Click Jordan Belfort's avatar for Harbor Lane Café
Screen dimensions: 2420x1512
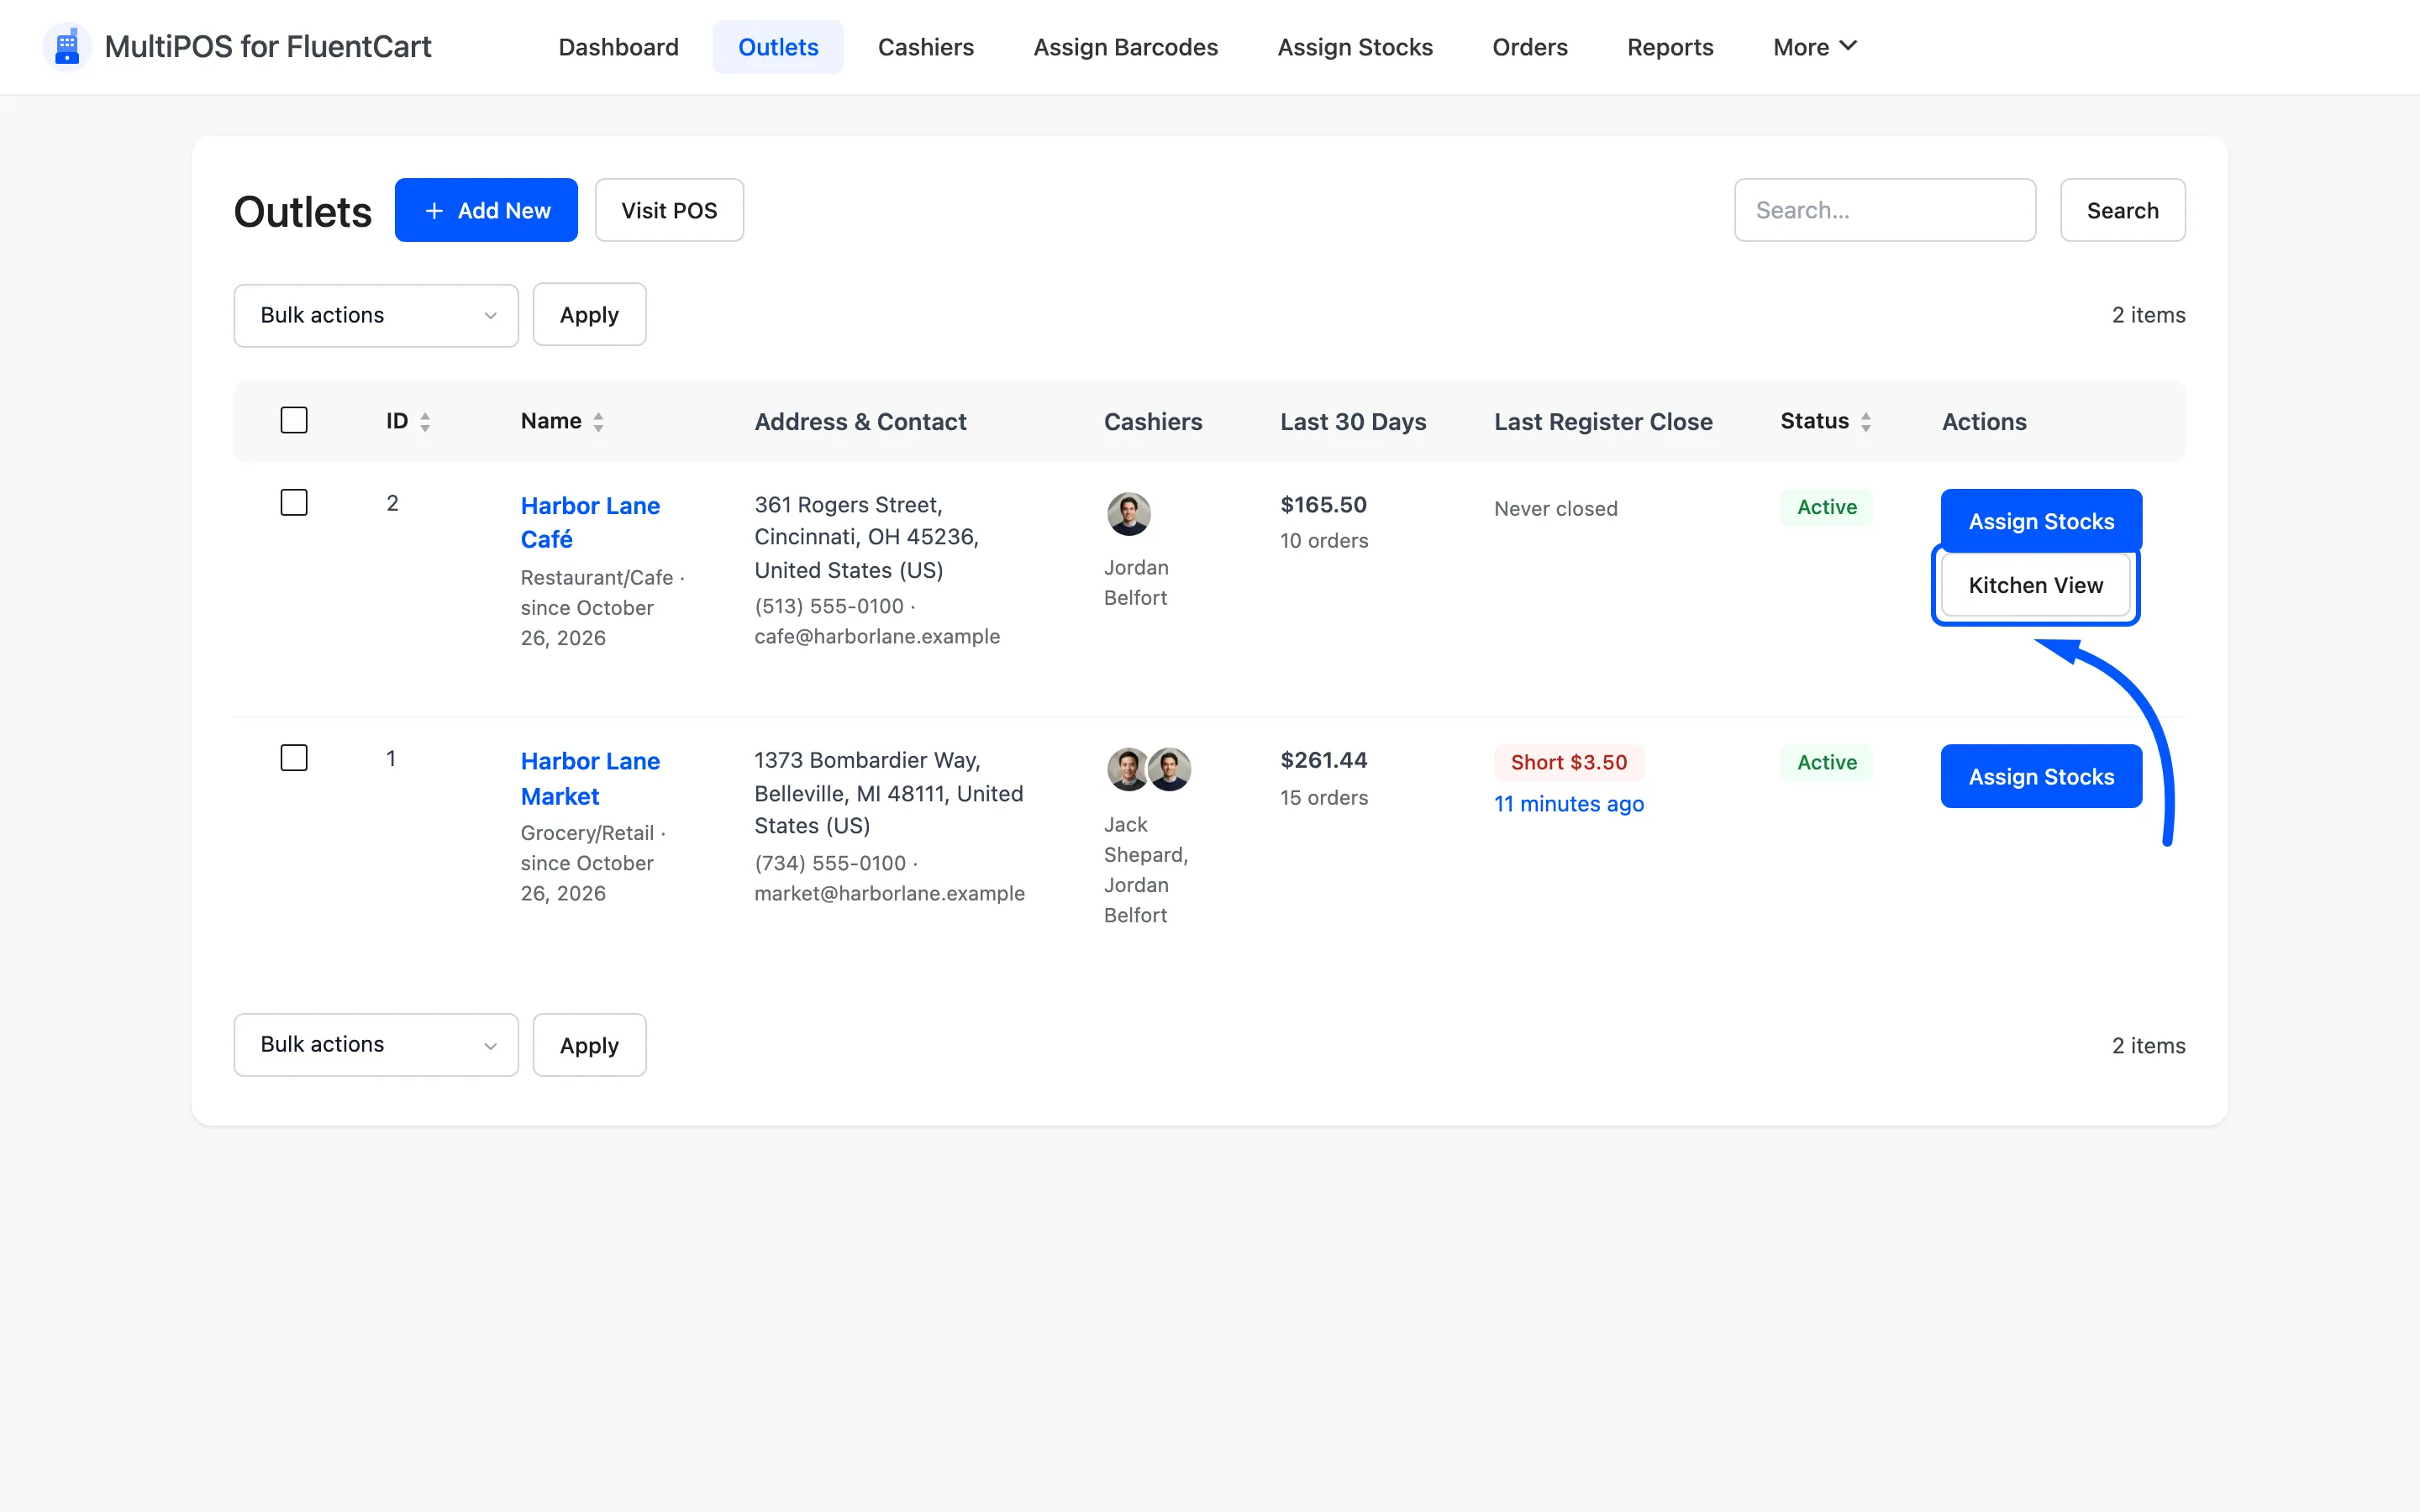[1128, 514]
